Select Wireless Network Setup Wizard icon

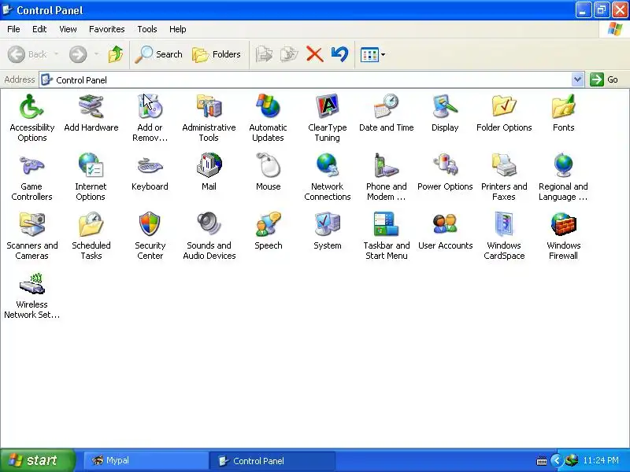[x=31, y=284]
